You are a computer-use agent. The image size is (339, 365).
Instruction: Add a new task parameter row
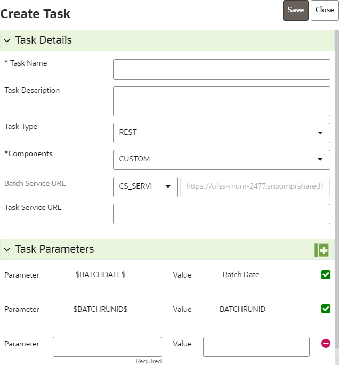[321, 250]
